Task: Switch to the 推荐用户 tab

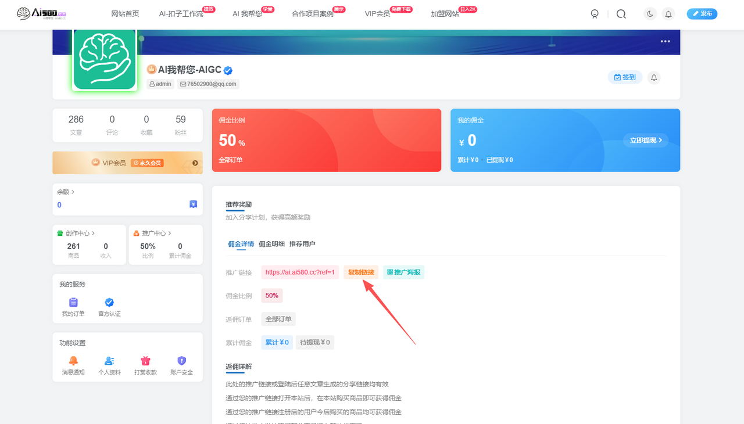Action: (302, 243)
